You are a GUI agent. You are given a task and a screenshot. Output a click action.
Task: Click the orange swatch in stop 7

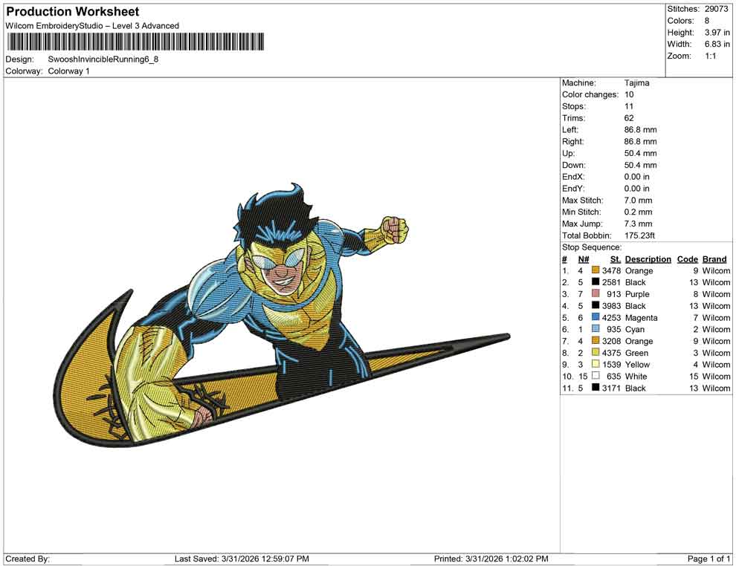pyautogui.click(x=595, y=340)
